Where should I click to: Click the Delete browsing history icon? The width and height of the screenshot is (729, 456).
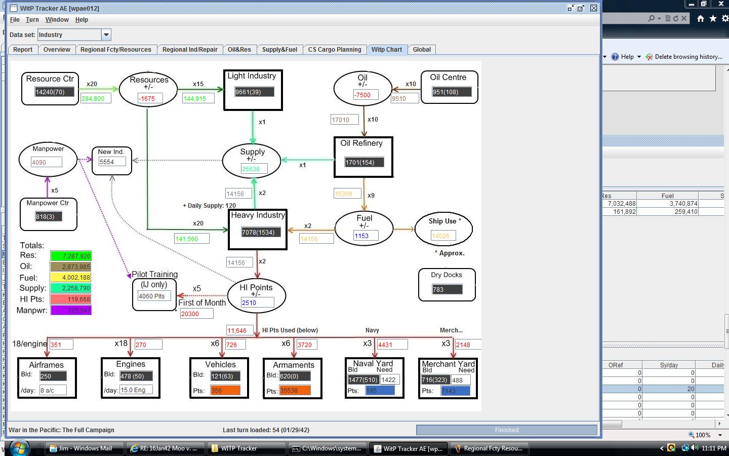click(649, 57)
